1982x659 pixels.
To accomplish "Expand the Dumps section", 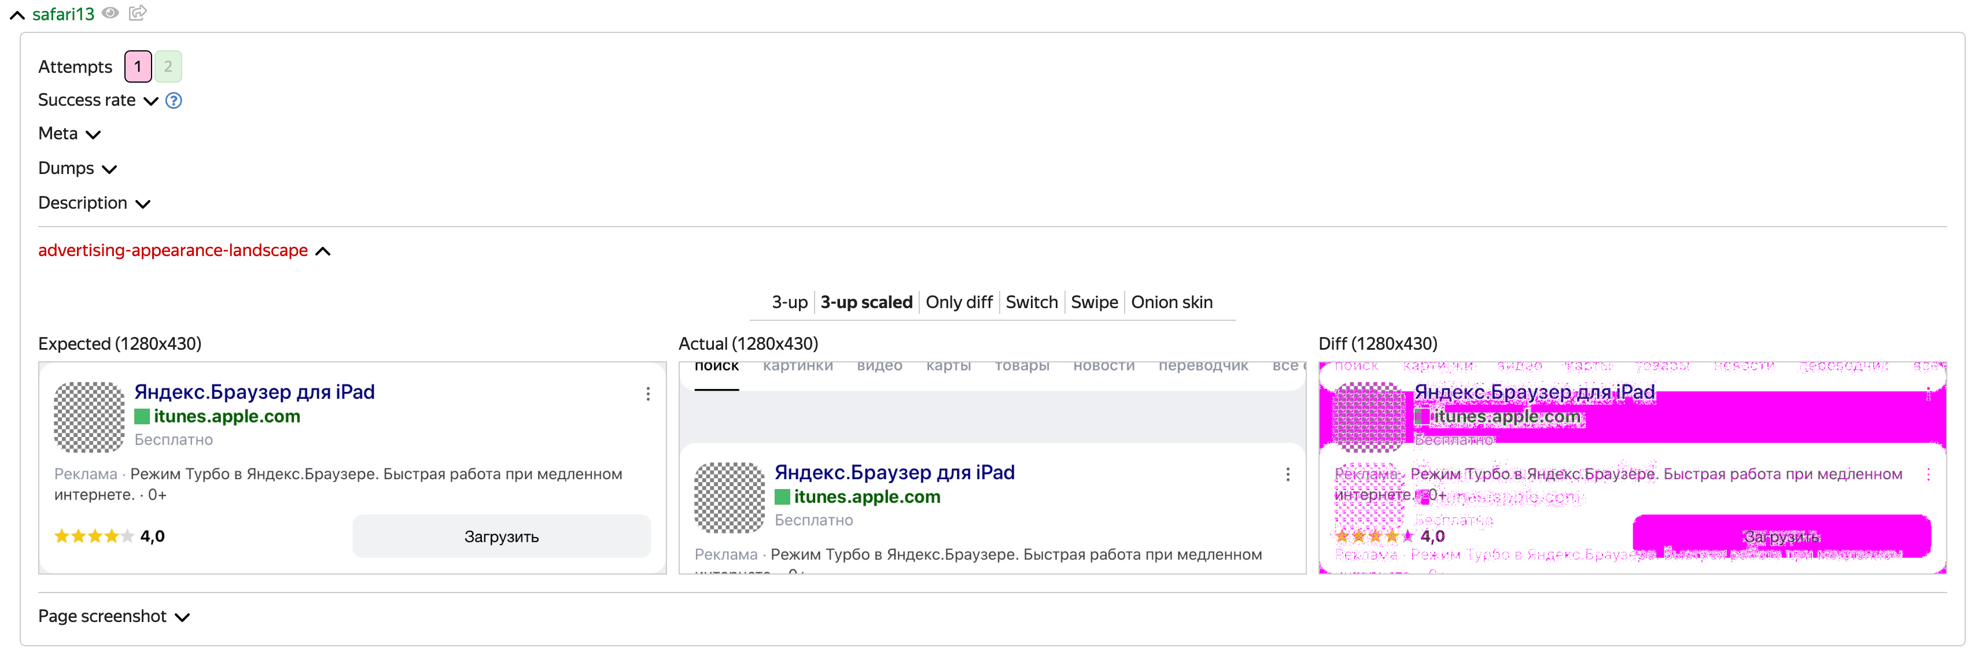I will click(77, 168).
